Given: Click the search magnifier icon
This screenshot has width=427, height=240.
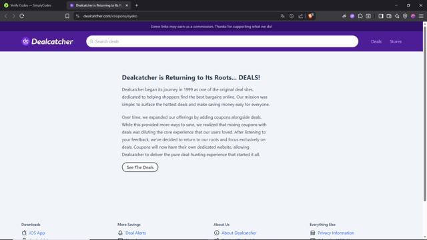Looking at the screenshot, I should [91, 41].
